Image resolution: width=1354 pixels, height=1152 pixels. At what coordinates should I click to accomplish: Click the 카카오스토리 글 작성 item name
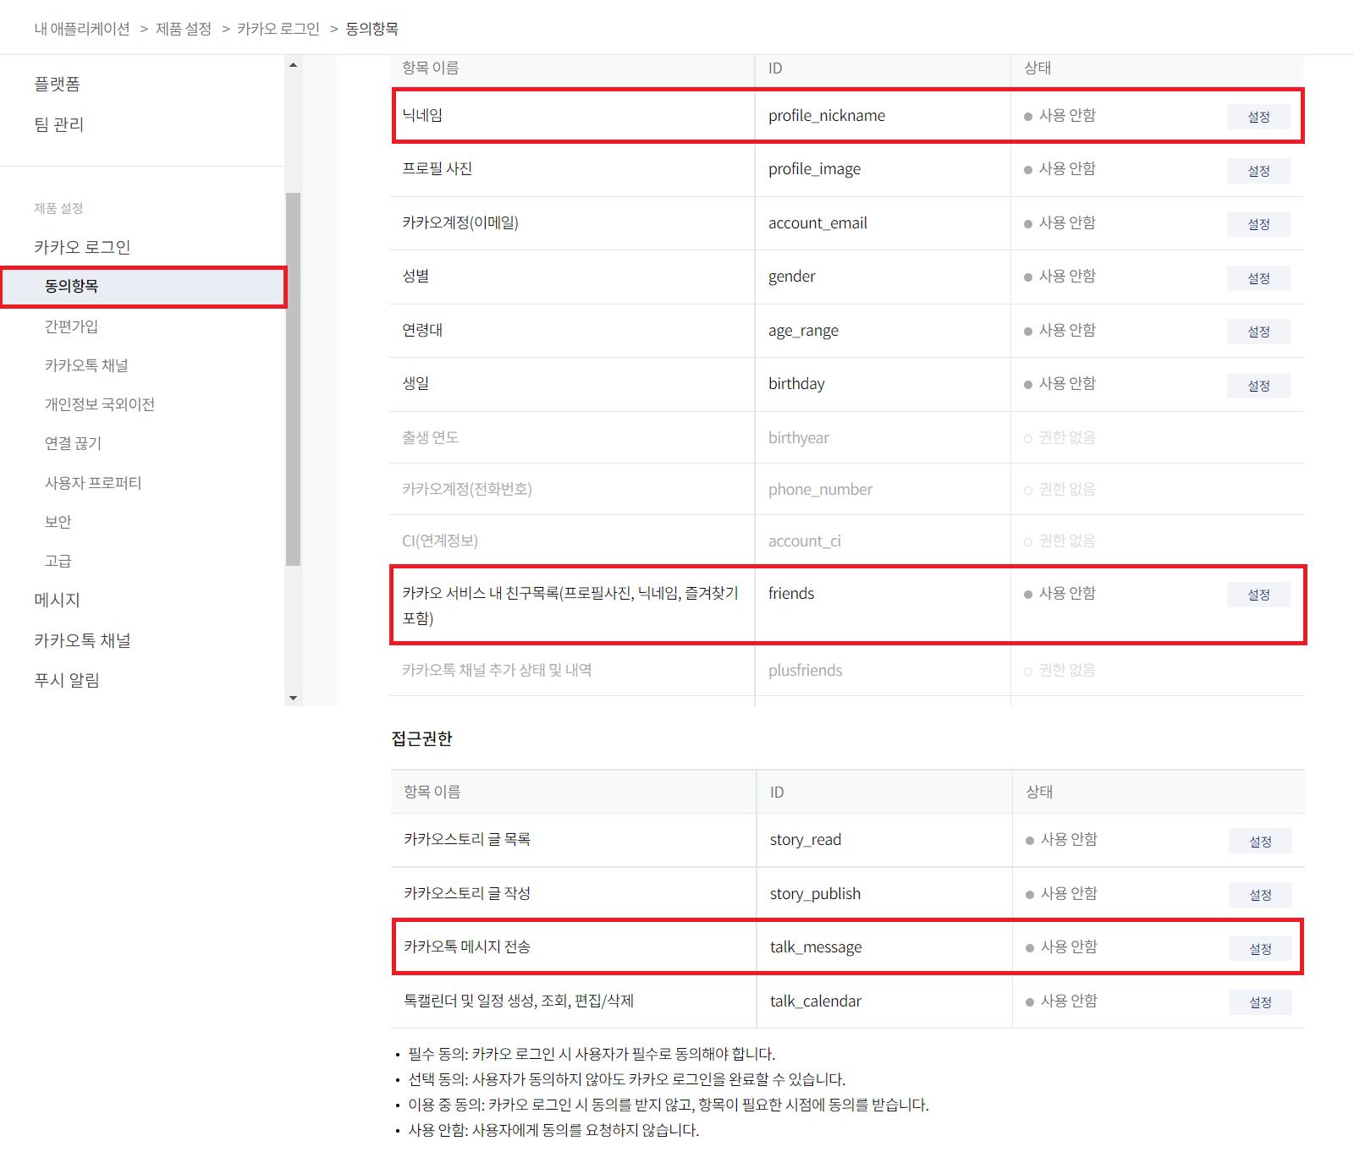pos(466,893)
